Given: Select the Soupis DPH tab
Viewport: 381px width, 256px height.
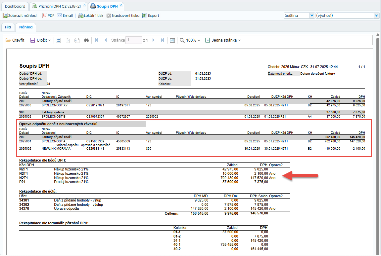Looking at the screenshot, I should click(x=107, y=6).
